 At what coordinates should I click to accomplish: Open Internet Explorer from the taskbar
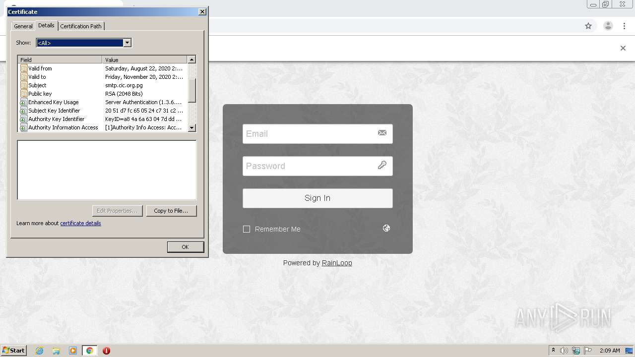click(x=40, y=351)
